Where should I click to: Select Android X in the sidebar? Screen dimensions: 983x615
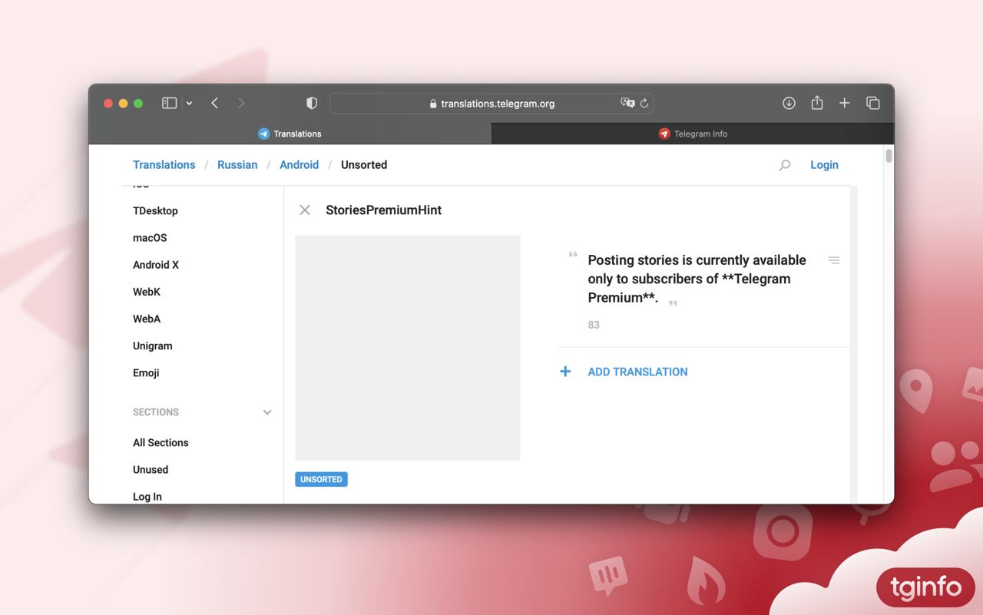point(156,265)
